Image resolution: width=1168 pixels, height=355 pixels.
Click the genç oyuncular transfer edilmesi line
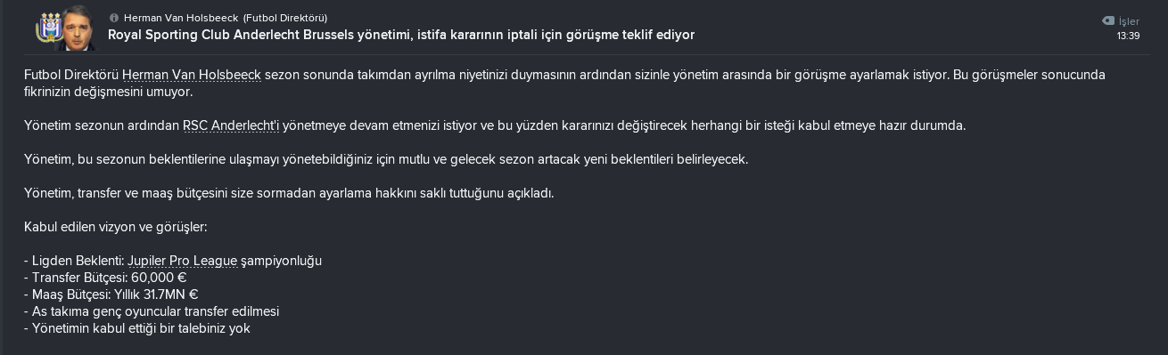152,311
